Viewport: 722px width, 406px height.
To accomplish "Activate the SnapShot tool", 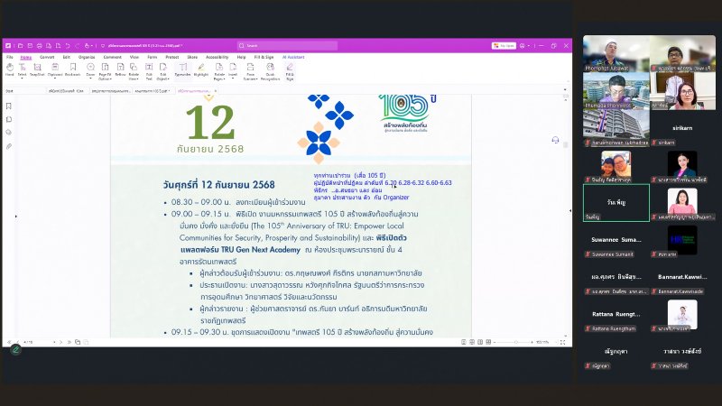I will [37, 70].
